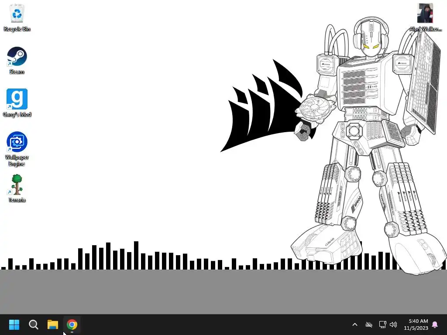447x335 pixels.
Task: Select the Garry's Mod desktop shortcut
Action: pos(17,103)
